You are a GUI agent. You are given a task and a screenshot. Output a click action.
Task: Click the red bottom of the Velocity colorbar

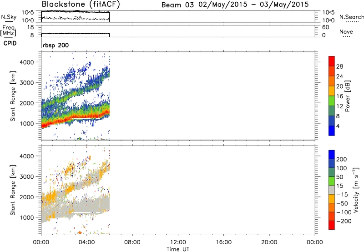click(332, 225)
